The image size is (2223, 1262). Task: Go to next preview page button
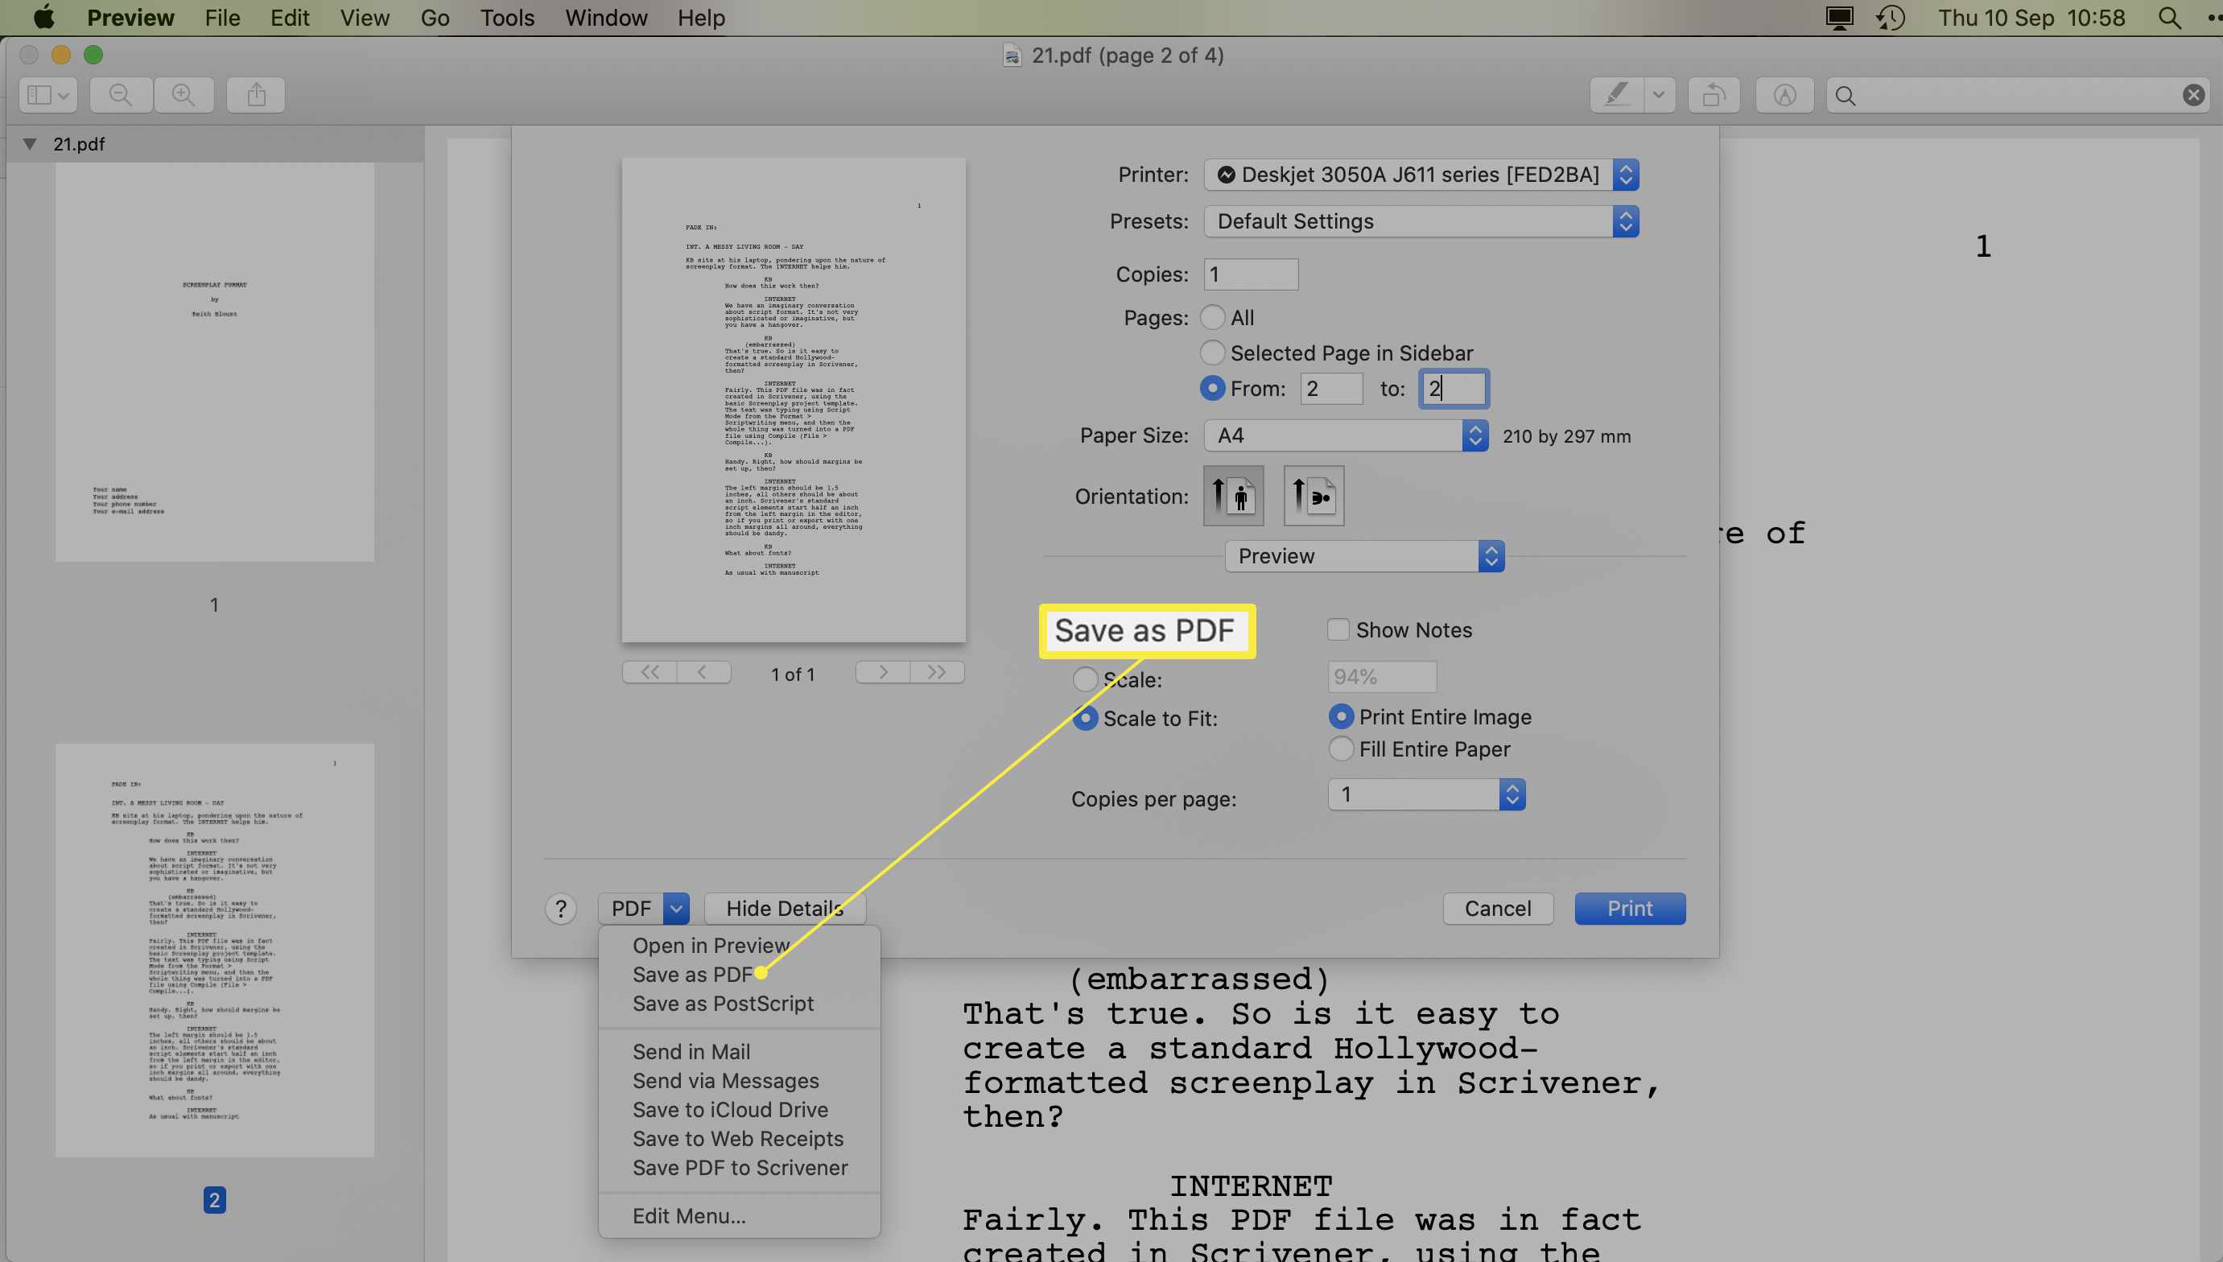point(882,673)
